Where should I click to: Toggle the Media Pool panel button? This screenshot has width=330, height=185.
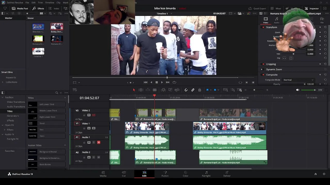(20, 8)
